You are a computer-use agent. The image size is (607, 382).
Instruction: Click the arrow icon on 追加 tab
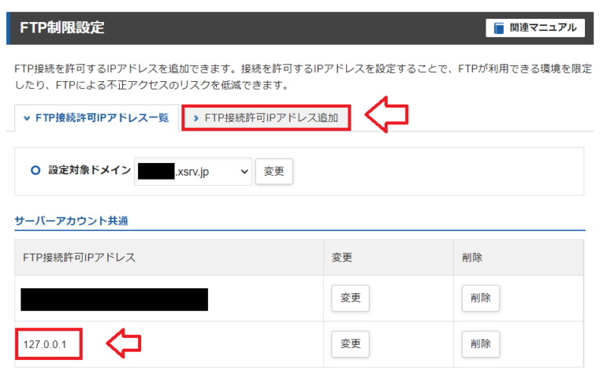[196, 118]
